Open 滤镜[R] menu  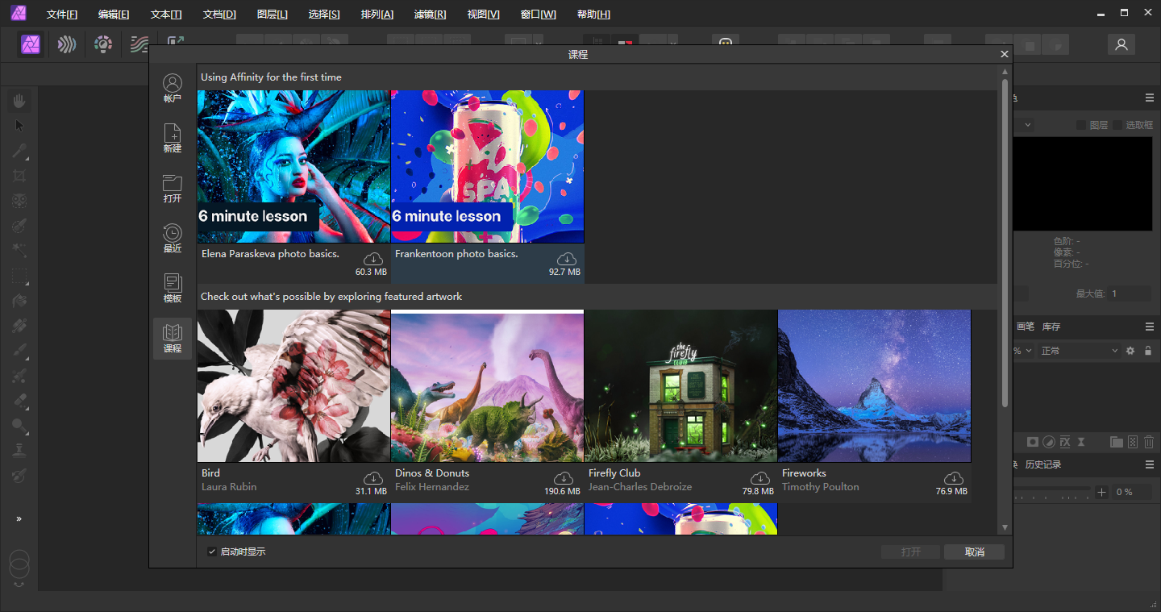tap(430, 15)
